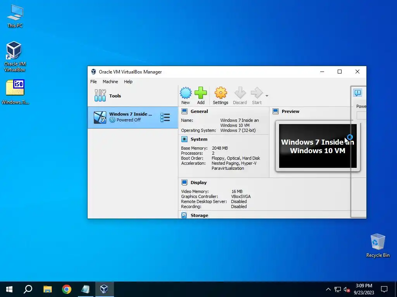397x297 pixels.
Task: Maximize the VirtualBox Manager window
Action: pos(340,72)
